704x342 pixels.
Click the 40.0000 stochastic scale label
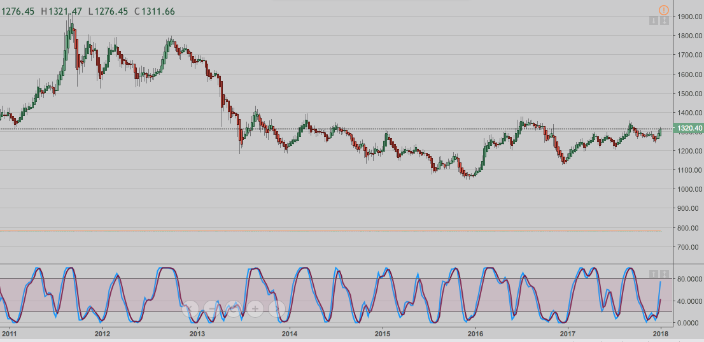690,301
